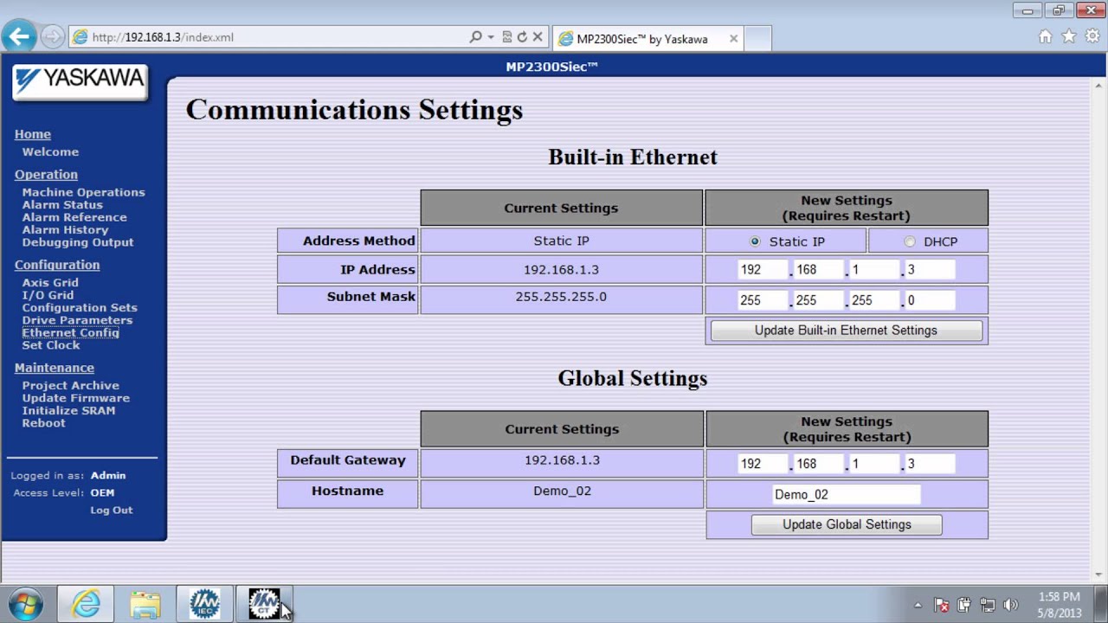Open the Drive Parameters page
Viewport: 1108px width, 623px height.
tap(77, 320)
